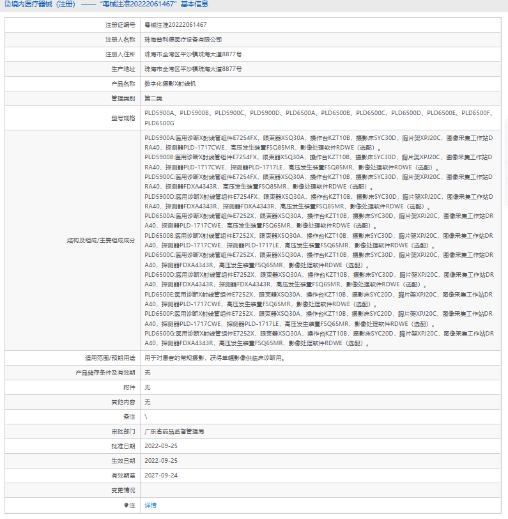Click the approval date 2022-09-25 in 批准日期 row
This screenshot has height=519, width=508.
coord(161,446)
